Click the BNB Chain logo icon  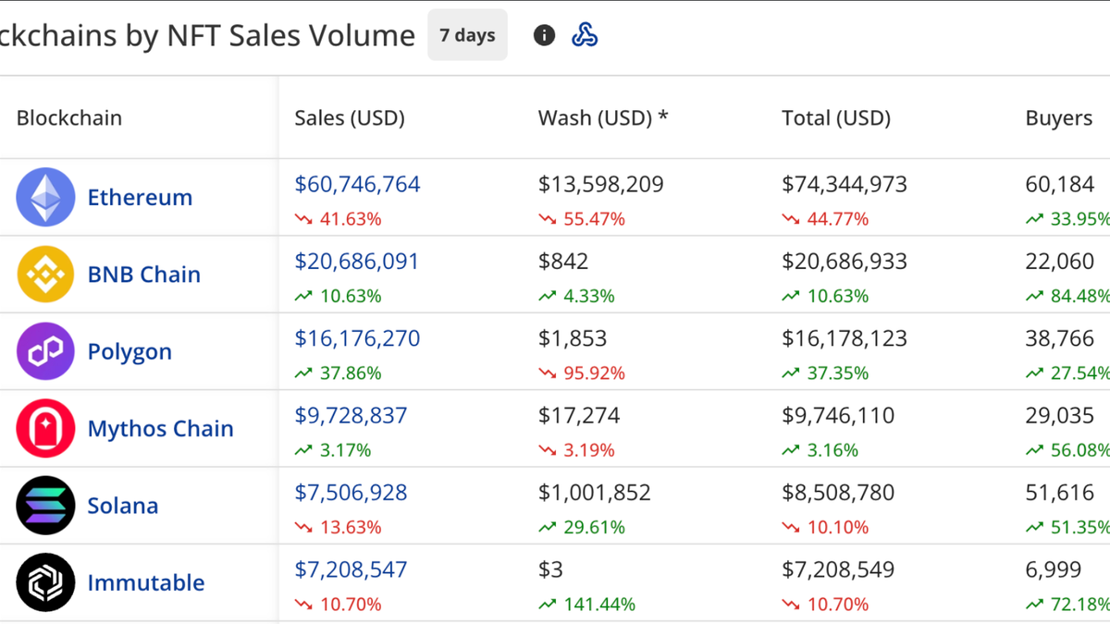pyautogui.click(x=45, y=275)
